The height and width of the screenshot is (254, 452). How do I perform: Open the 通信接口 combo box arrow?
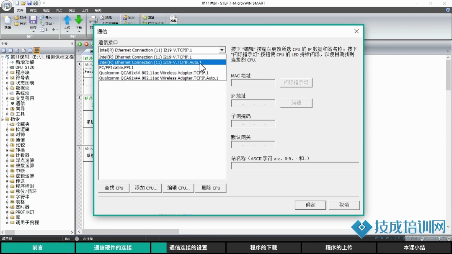coord(222,50)
